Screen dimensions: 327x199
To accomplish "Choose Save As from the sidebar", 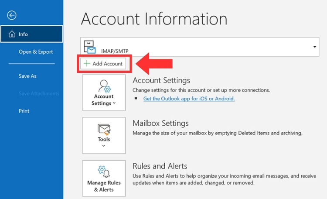I will [27, 76].
